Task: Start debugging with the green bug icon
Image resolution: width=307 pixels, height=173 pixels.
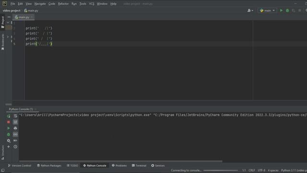Action: (287, 11)
